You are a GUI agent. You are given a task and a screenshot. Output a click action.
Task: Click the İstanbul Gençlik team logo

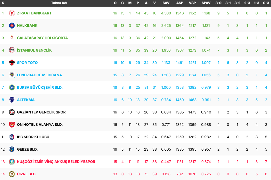12,50
